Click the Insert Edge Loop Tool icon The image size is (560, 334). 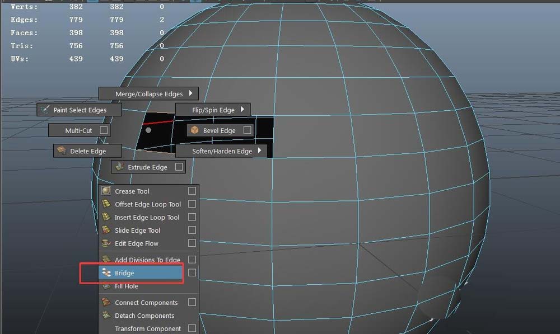pos(106,217)
